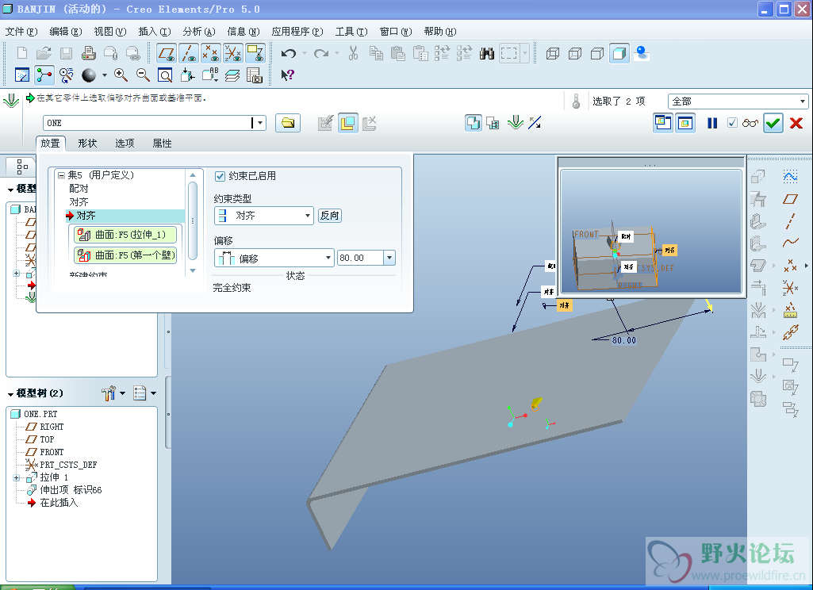Screen dimensions: 813x590
Task: Select the TOP plane in ONE.PRT tree
Action: click(x=47, y=439)
